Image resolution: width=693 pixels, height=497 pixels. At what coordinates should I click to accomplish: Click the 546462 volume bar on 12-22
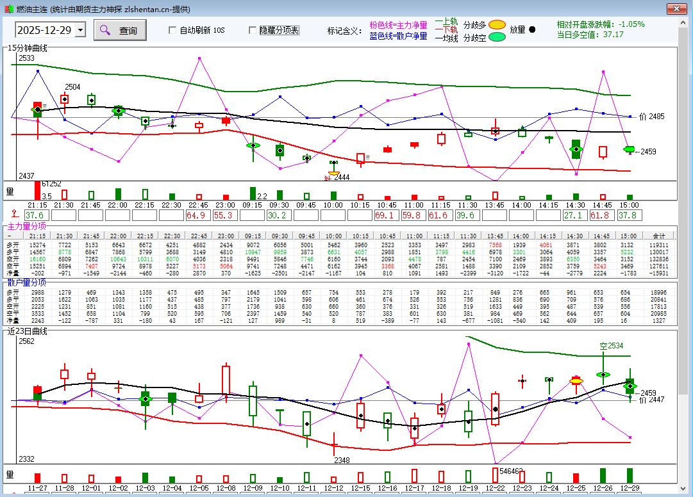coord(495,475)
